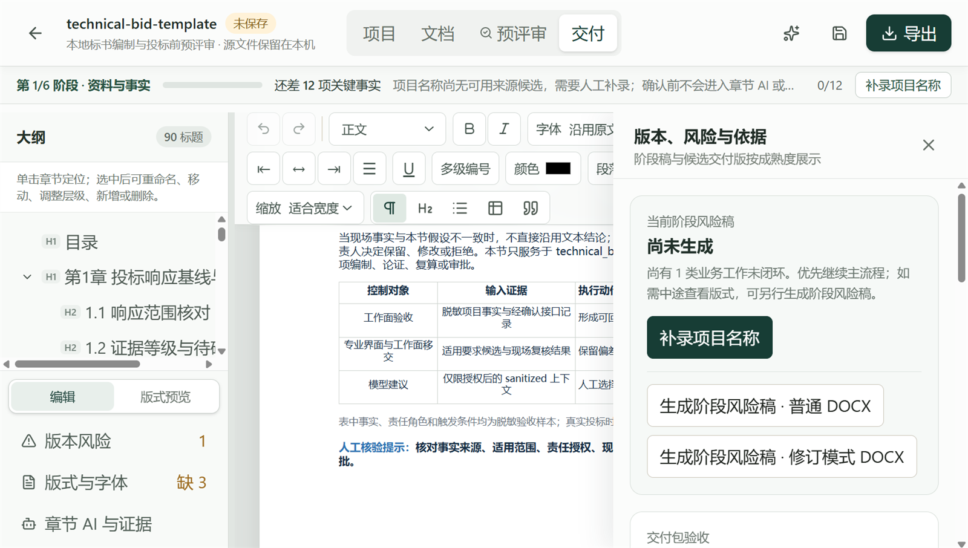This screenshot has height=548, width=968.
Task: Insert a table
Action: [495, 208]
